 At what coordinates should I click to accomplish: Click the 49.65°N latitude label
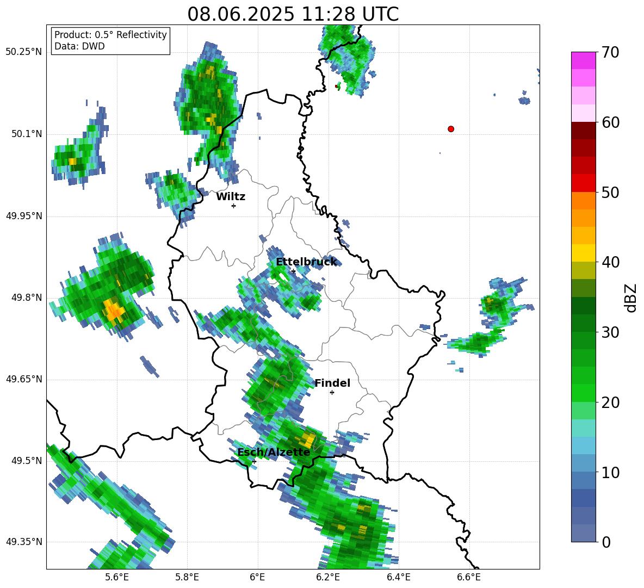24,379
